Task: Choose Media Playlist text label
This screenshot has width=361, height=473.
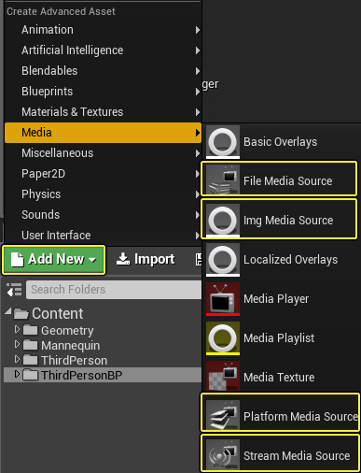Action: pos(279,338)
